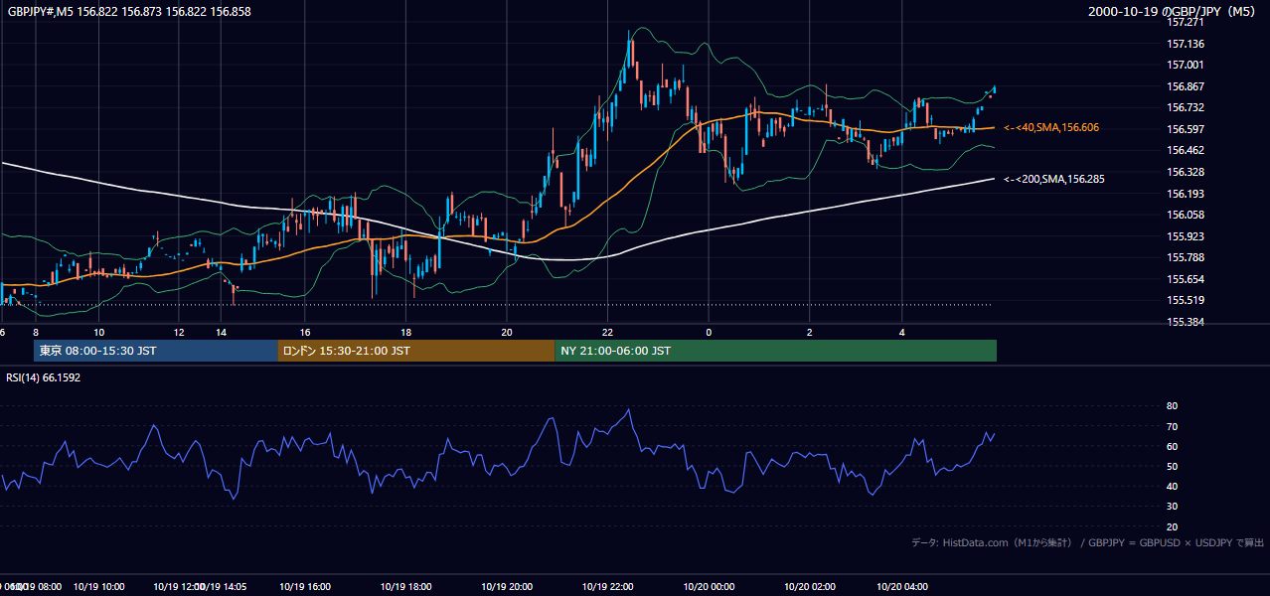Click the chart title '2000-10-19 のGBP/JPY (M5)'
1270x596 pixels.
[1174, 12]
